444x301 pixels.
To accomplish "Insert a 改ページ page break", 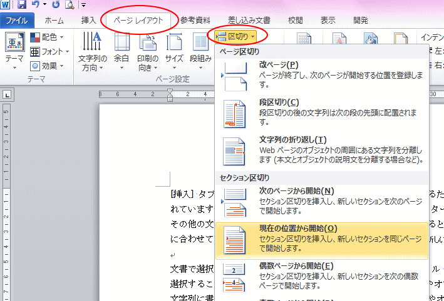I will coord(322,75).
